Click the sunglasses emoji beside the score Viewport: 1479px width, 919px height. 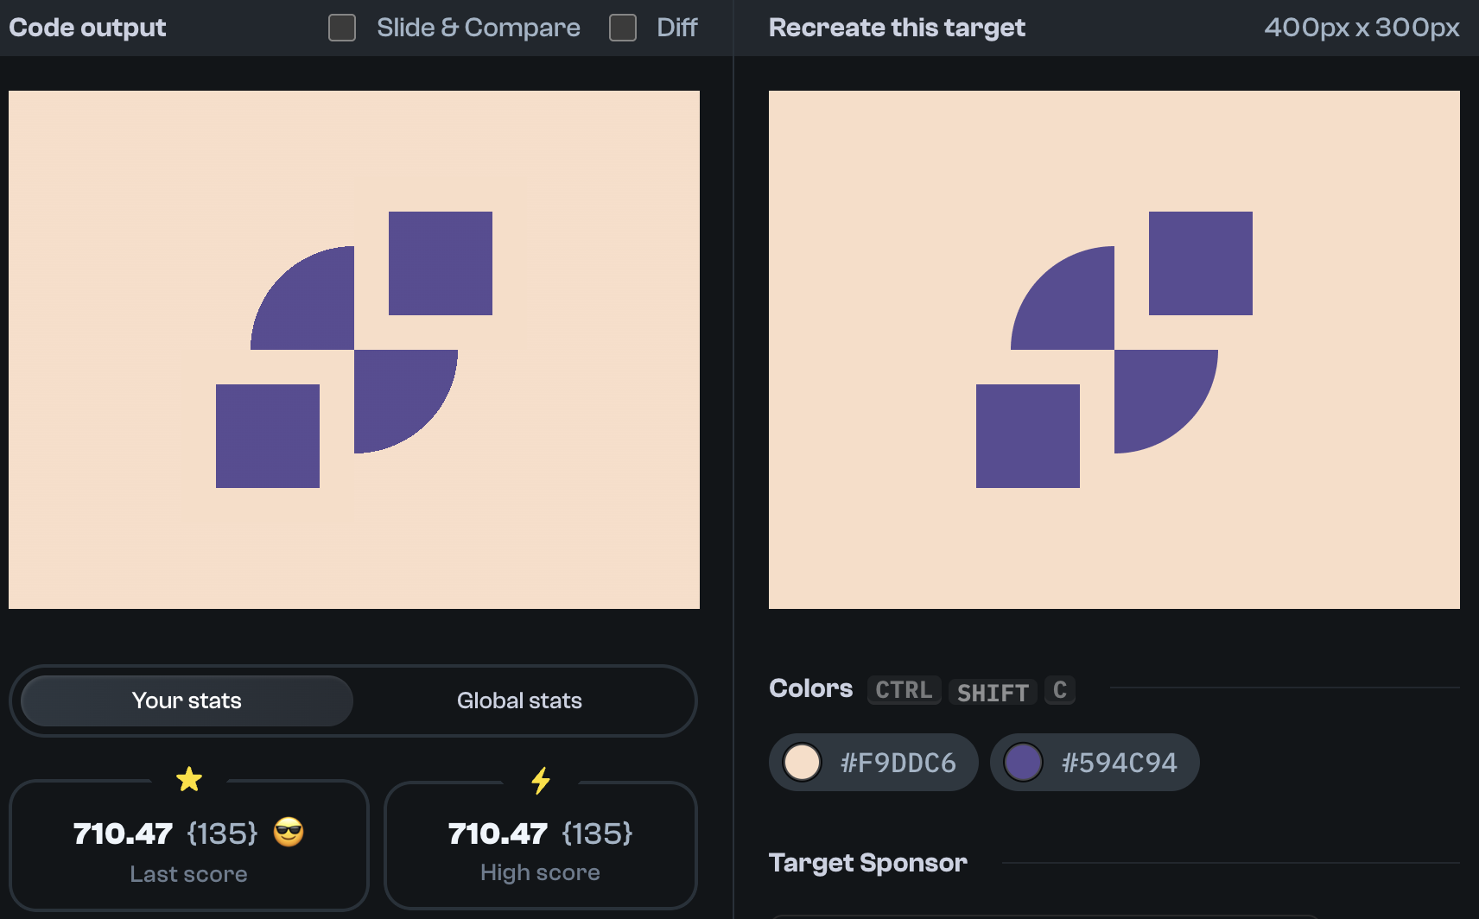[289, 833]
